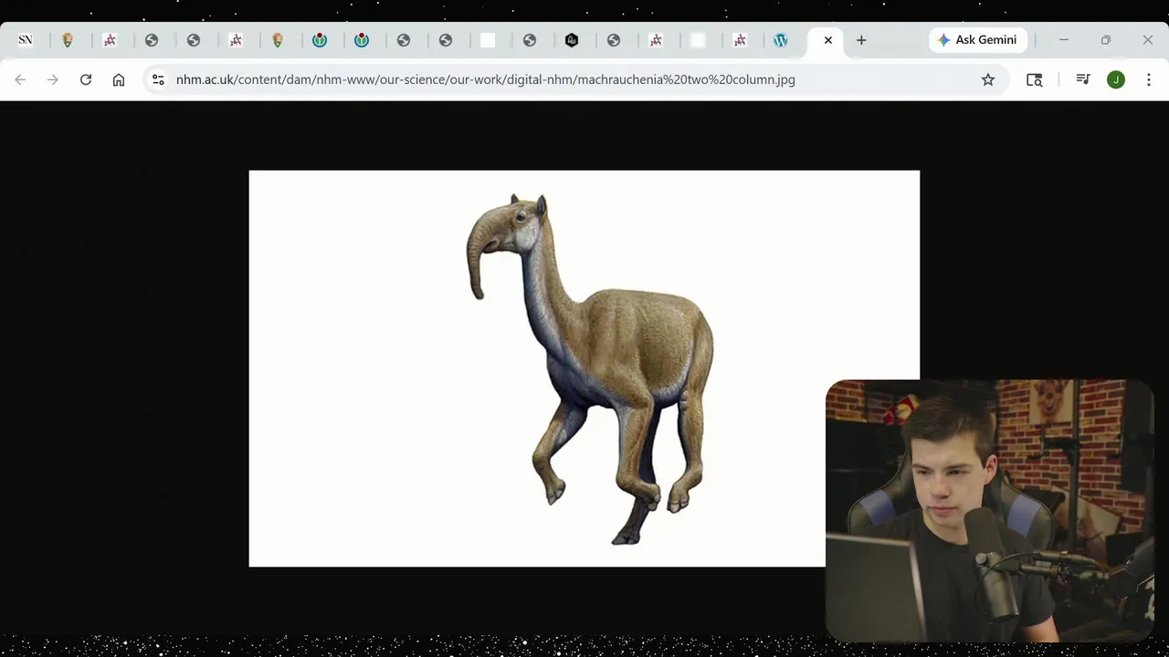Switch to the WordPress tab
1169x657 pixels.
pyautogui.click(x=781, y=40)
